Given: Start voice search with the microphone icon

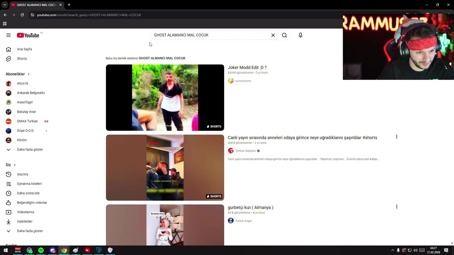Looking at the screenshot, I should click(x=300, y=35).
